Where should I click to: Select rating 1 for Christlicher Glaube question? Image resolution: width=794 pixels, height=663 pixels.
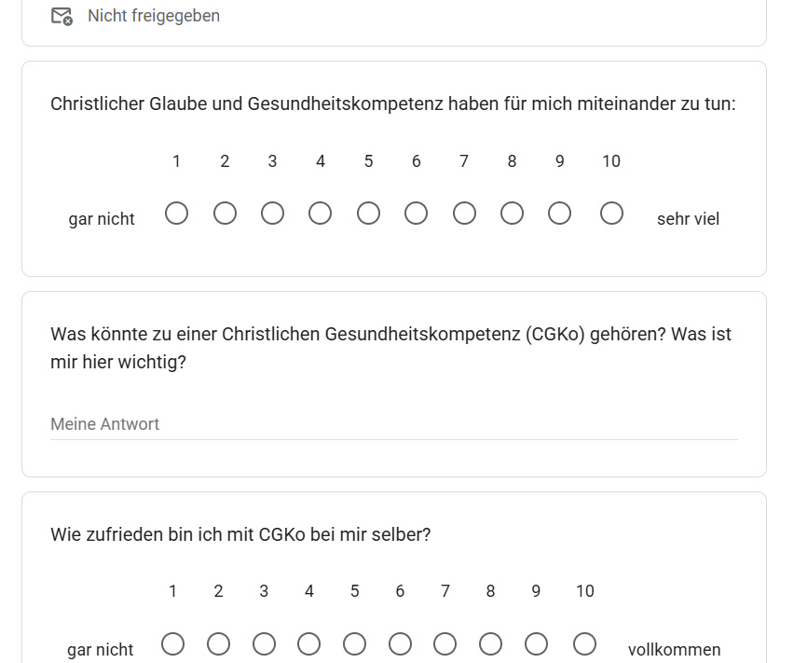point(177,214)
